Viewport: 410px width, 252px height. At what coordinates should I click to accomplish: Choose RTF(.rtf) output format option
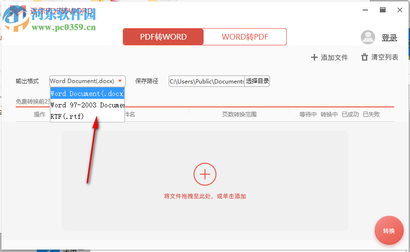click(x=87, y=116)
